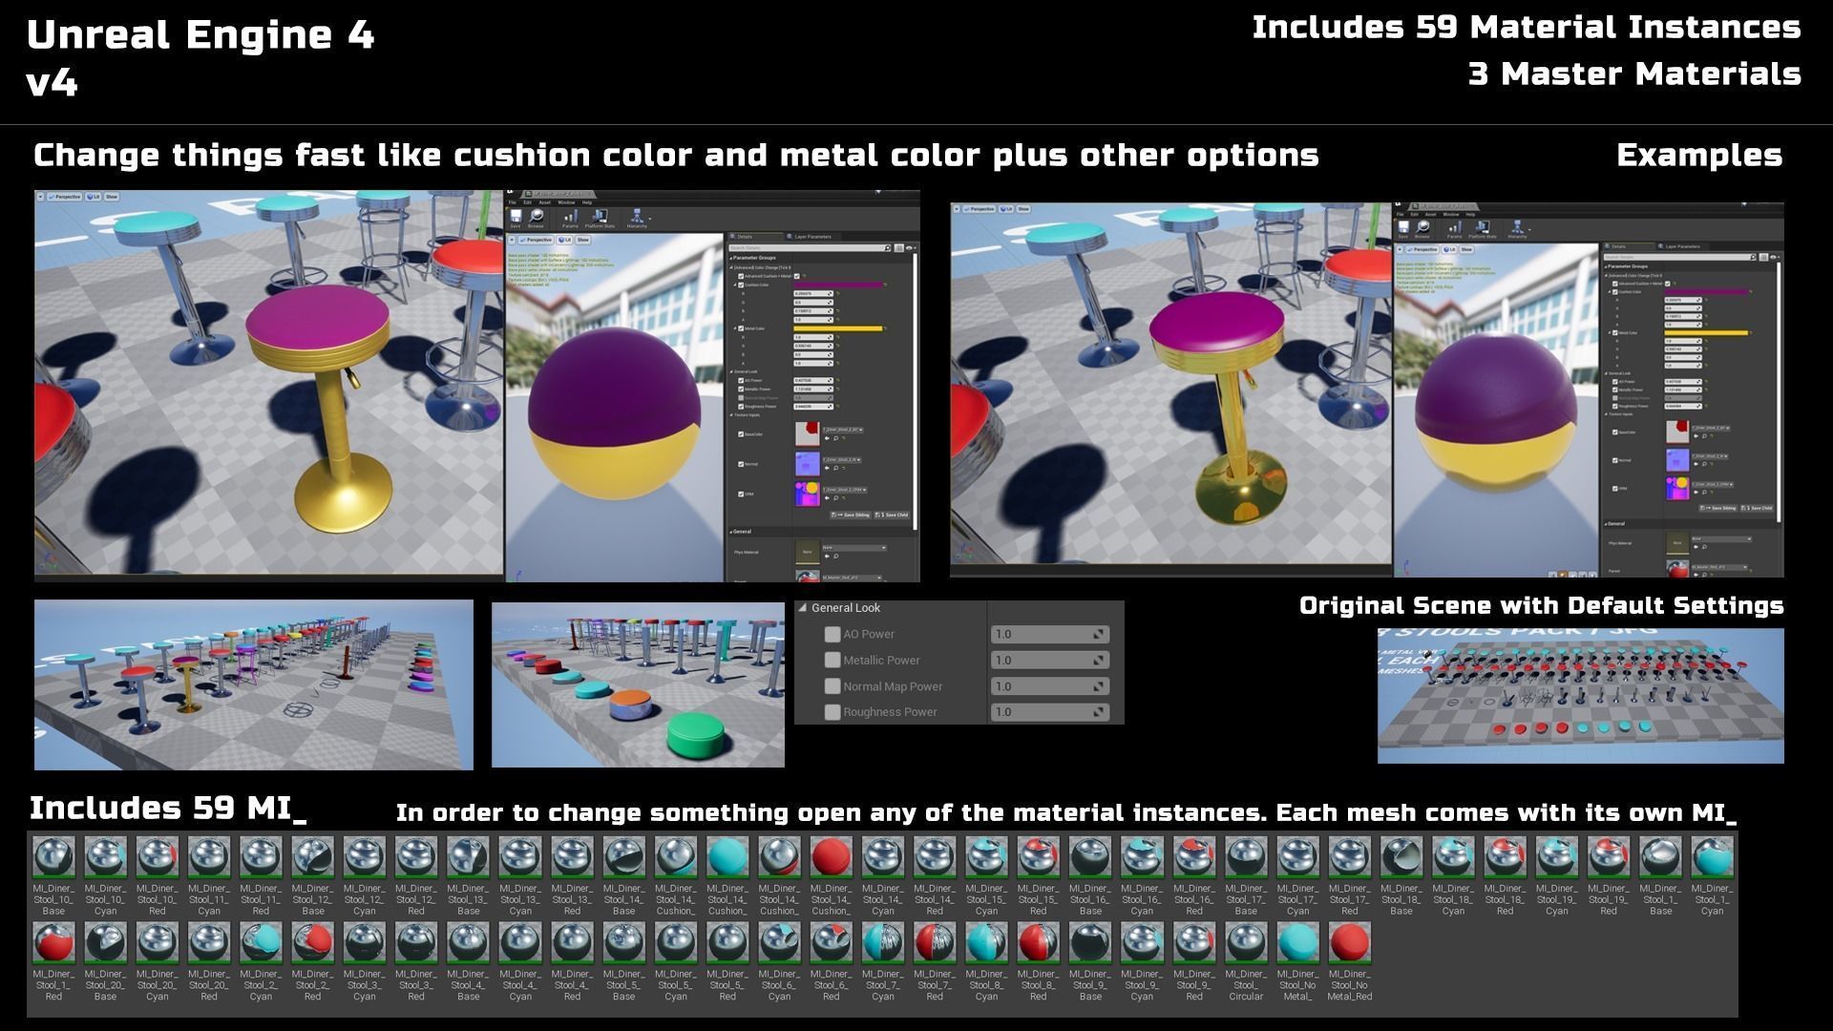Click the Save icon in the left material editor
Image resolution: width=1833 pixels, height=1031 pixels.
pos(516,218)
